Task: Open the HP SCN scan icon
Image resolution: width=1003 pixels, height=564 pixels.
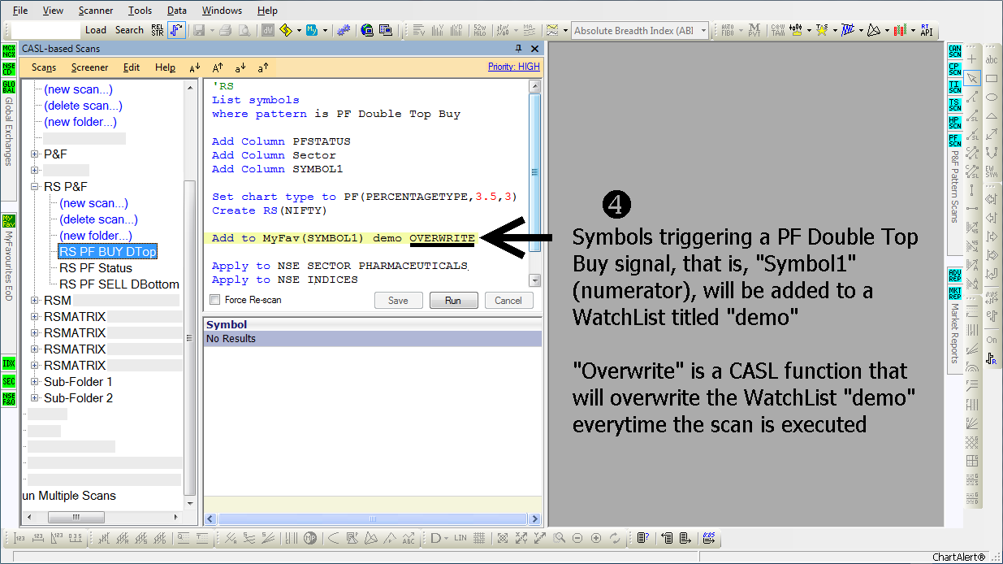Action: coord(954,123)
